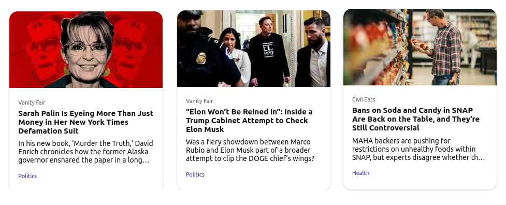Viewport: 506px width, 205px height.
Task: Open the grocery store shopper photo
Action: [420, 47]
